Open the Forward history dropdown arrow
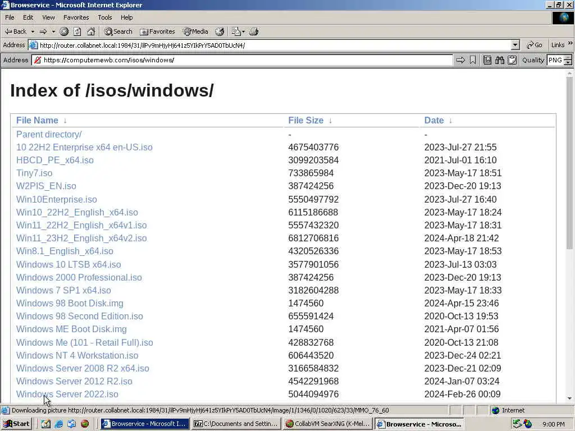The image size is (575, 431). click(x=53, y=31)
